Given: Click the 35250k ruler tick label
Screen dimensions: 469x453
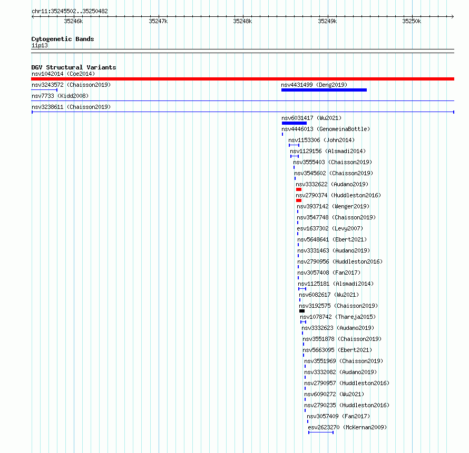Looking at the screenshot, I should click(x=412, y=21).
